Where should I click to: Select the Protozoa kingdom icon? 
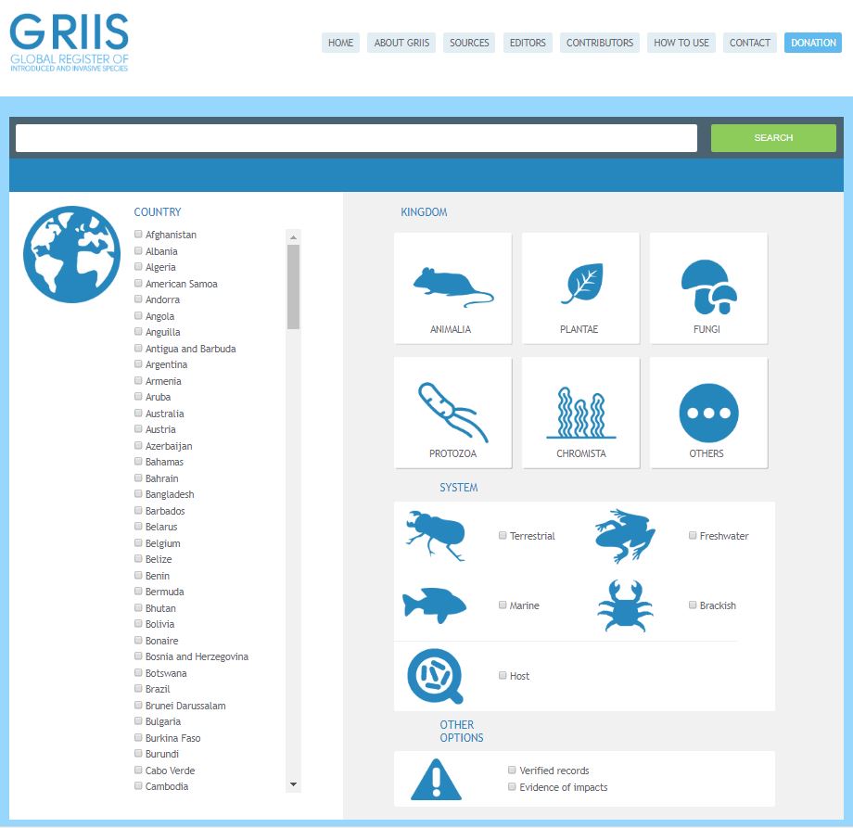[x=452, y=412]
